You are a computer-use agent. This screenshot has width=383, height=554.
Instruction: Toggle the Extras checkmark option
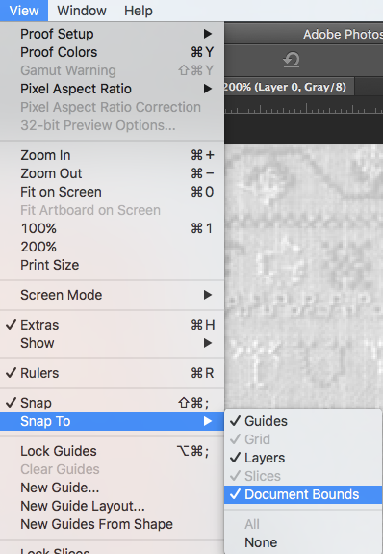tap(112, 325)
